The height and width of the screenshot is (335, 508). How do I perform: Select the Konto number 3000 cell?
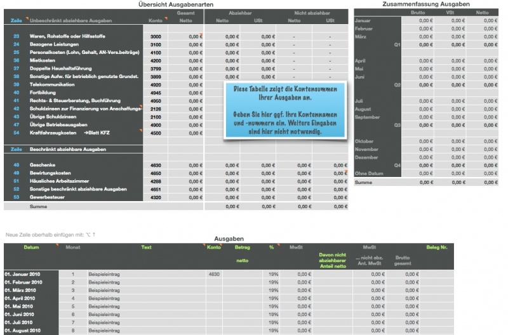point(156,37)
